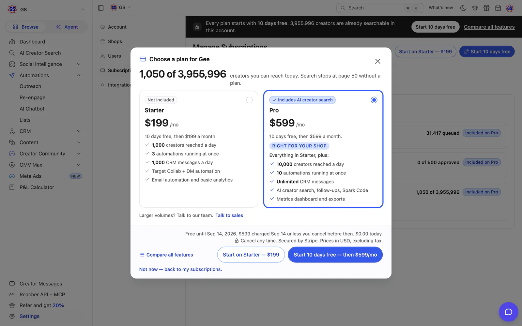Click Start on Starter — $199 in dialog
The image size is (522, 326).
coord(251,255)
